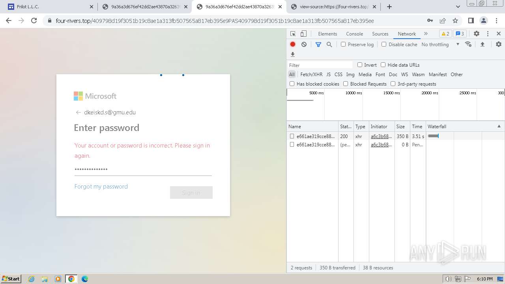Open network conditions wifi icon

468,44
